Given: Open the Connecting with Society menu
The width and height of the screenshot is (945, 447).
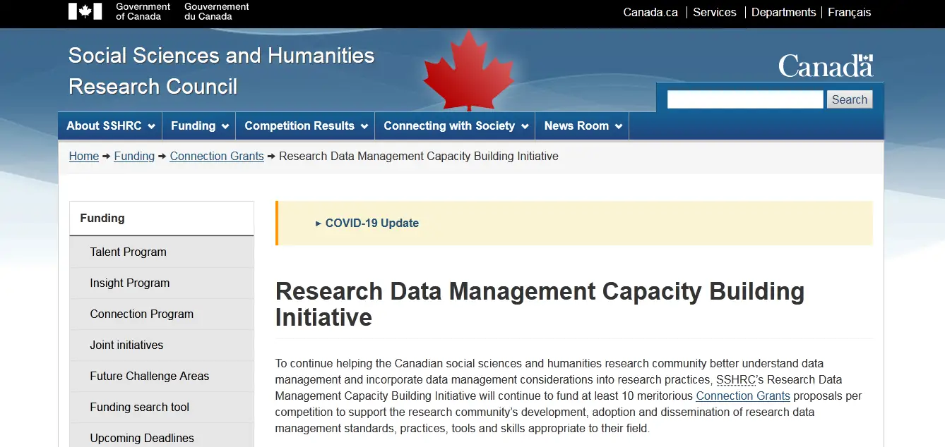Looking at the screenshot, I should [455, 126].
